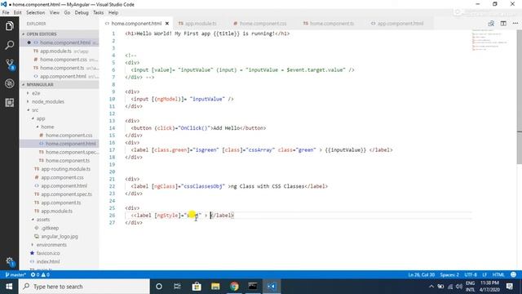Open the Search view in activity bar

(x=9, y=45)
